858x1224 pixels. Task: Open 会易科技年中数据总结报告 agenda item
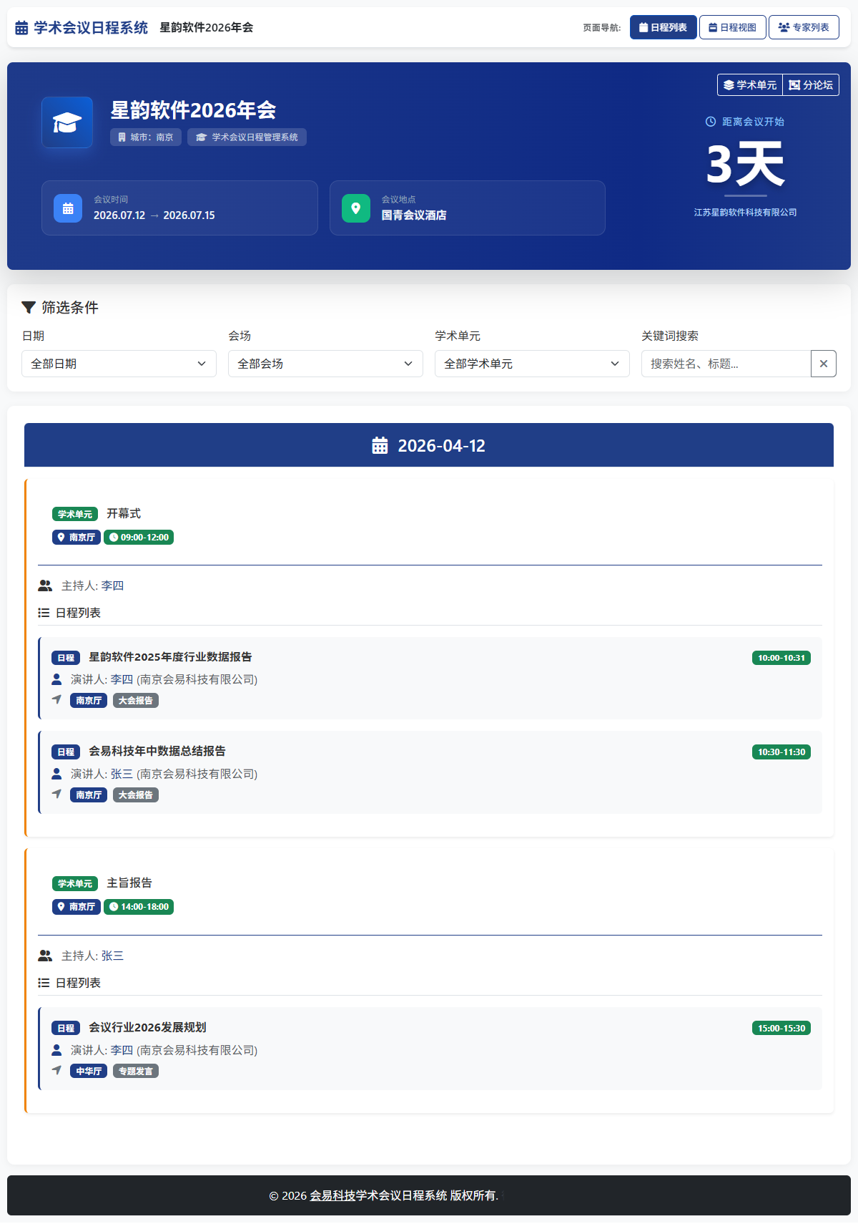pos(157,751)
